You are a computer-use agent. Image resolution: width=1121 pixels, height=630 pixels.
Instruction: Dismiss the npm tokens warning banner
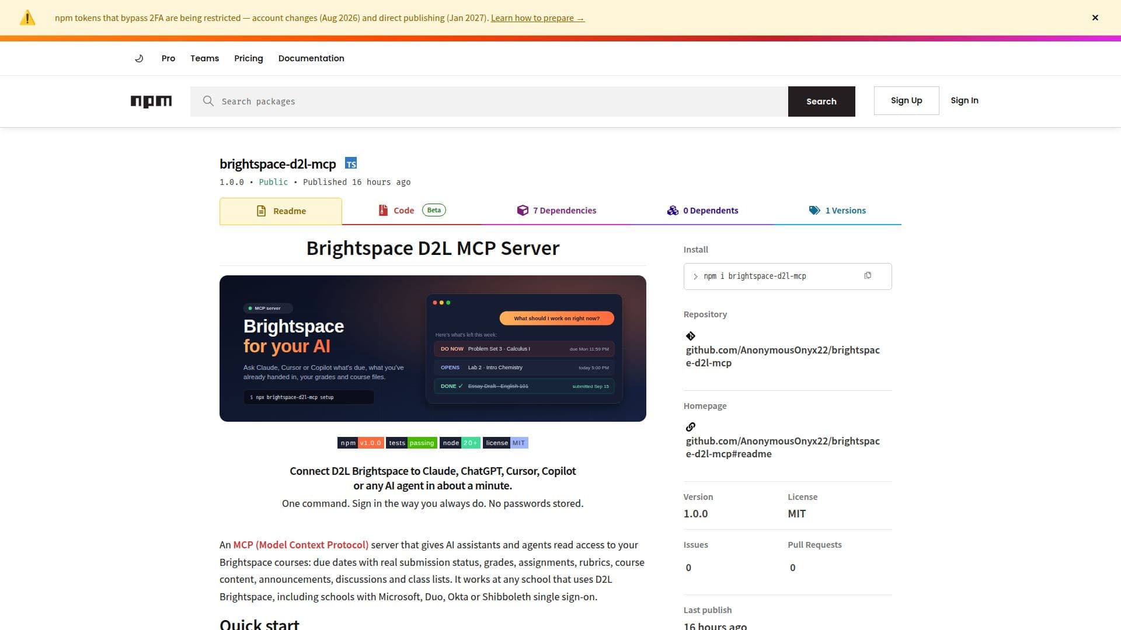pyautogui.click(x=1095, y=17)
